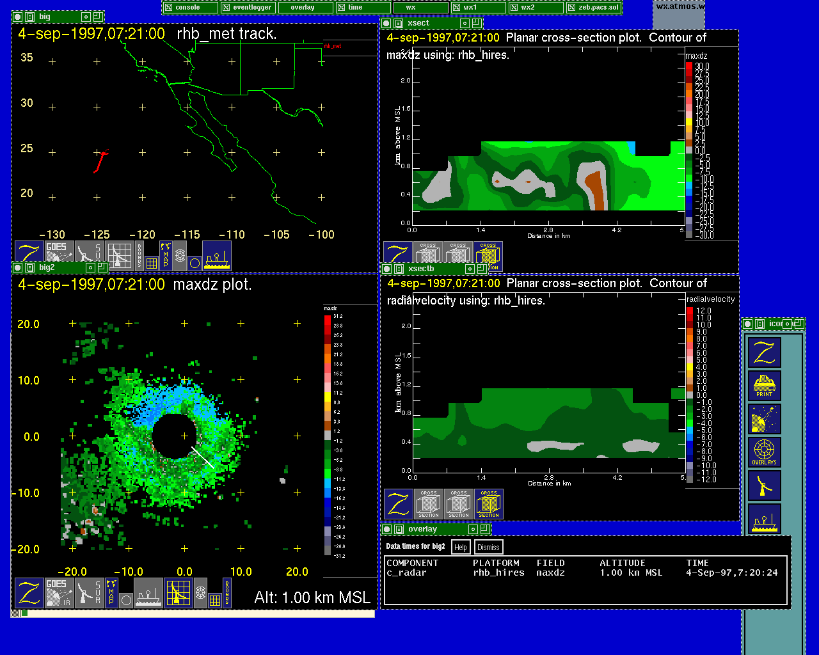Click the satellite dish icon in the icon panel
This screenshot has width=819, height=655.
765,420
